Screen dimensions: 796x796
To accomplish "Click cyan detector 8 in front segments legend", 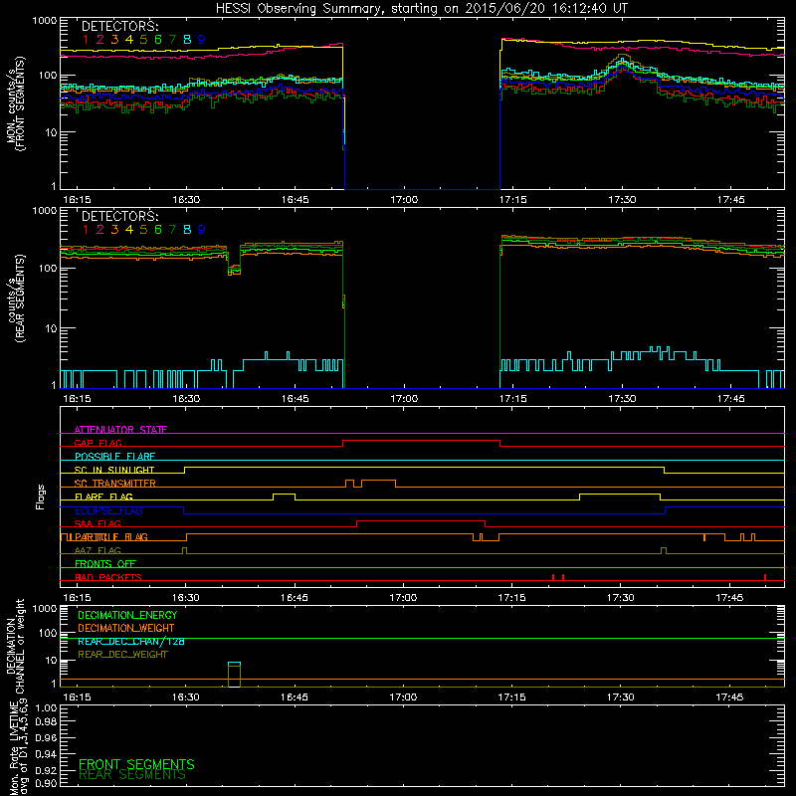I will coord(187,39).
